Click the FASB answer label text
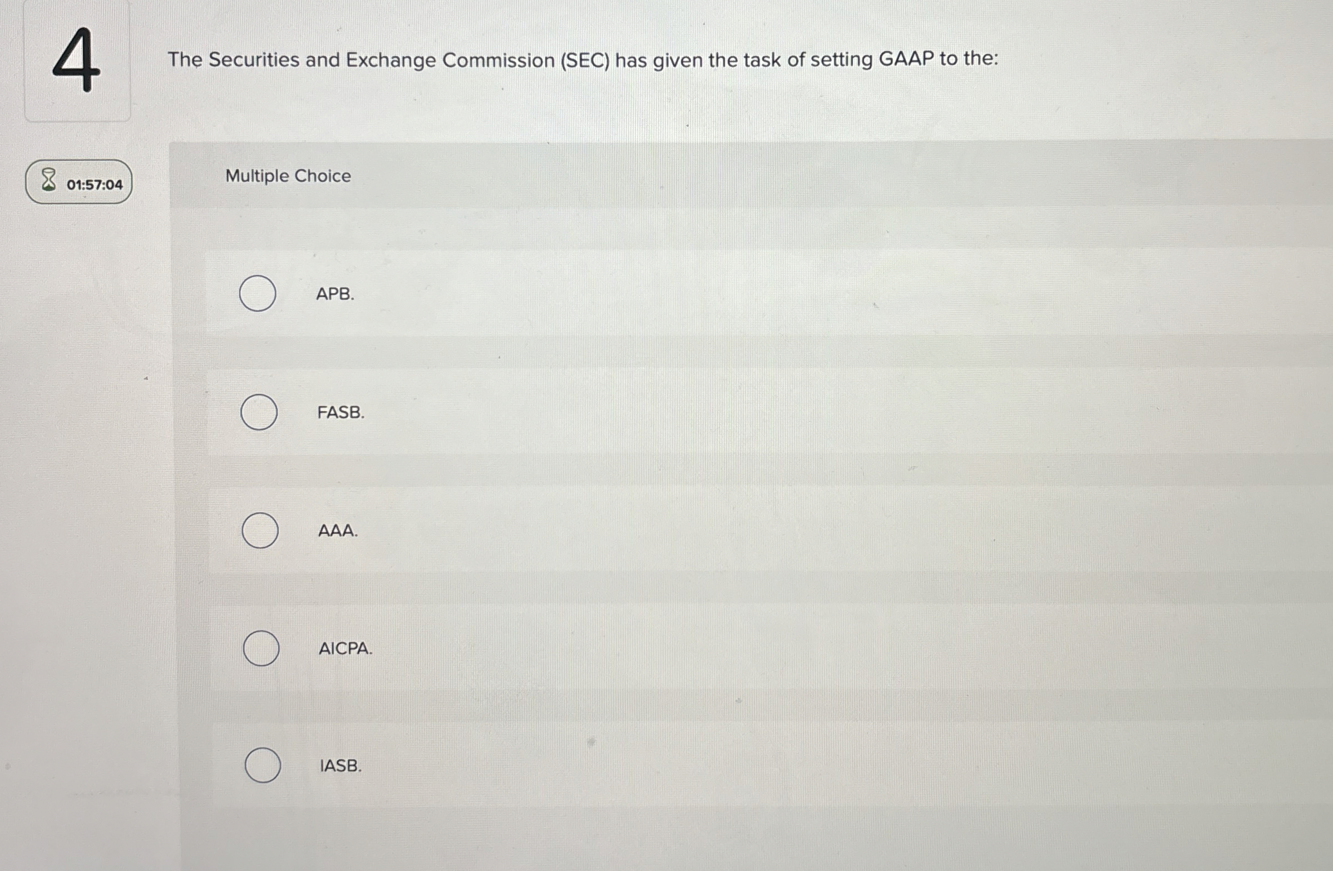The image size is (1333, 871). (340, 413)
